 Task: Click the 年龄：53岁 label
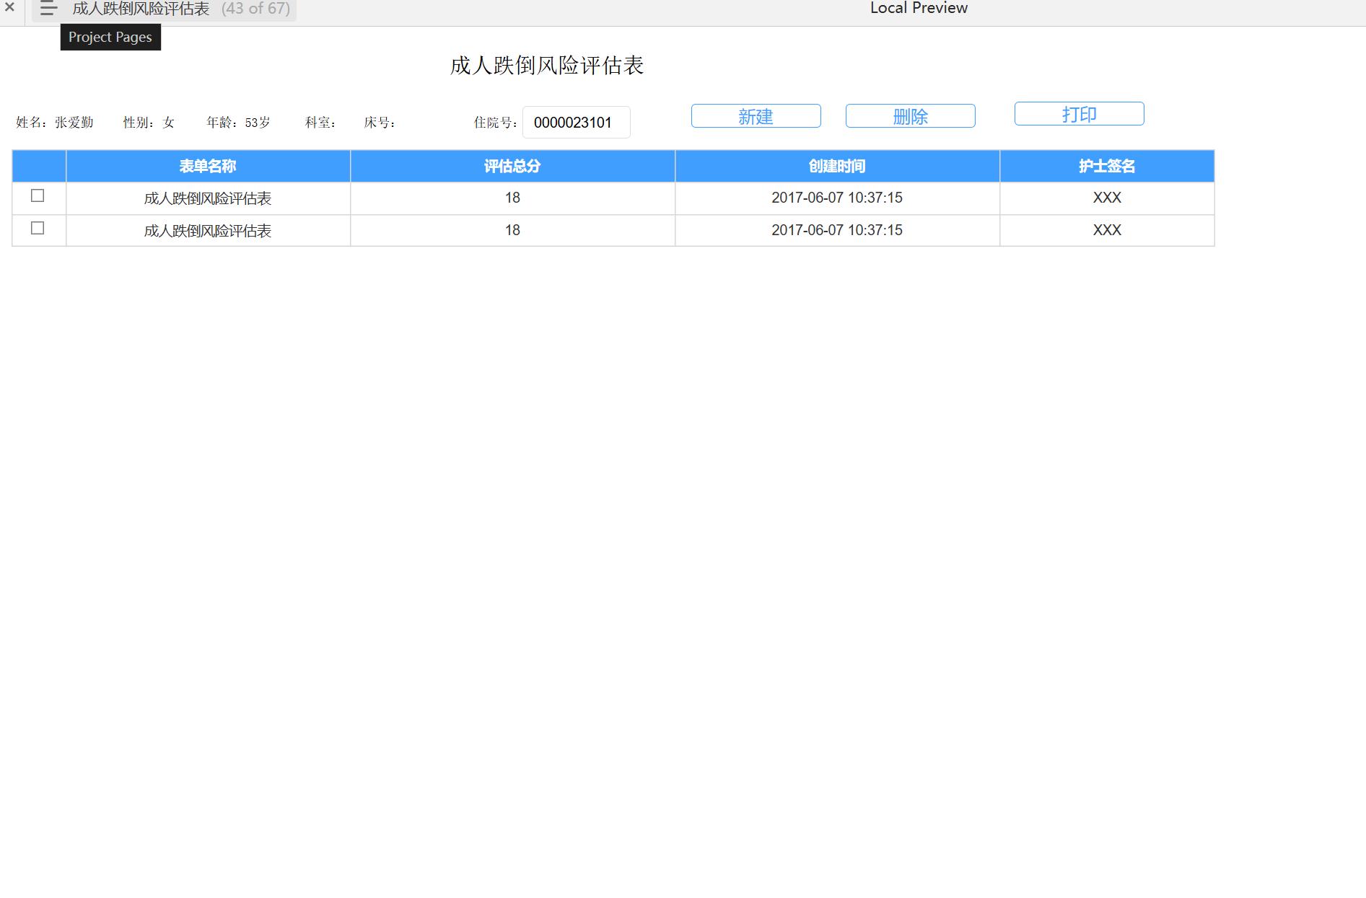click(x=238, y=123)
